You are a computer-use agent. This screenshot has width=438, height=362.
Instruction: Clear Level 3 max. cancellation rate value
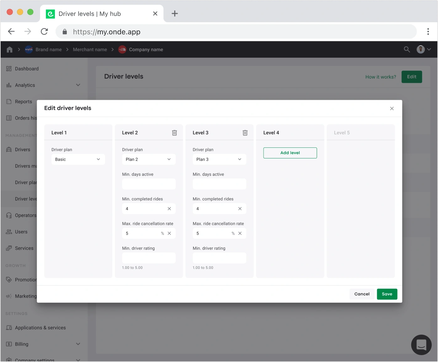pyautogui.click(x=240, y=233)
